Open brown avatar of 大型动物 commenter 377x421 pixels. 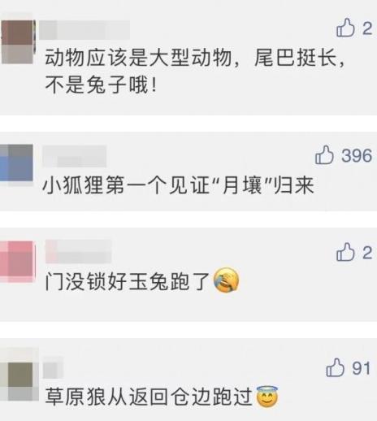click(18, 41)
